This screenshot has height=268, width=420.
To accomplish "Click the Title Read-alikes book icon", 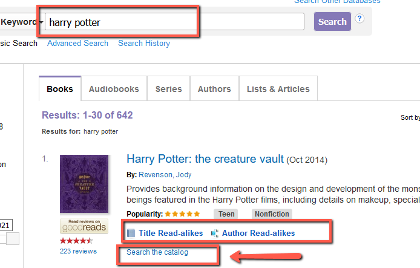I will coord(131,233).
